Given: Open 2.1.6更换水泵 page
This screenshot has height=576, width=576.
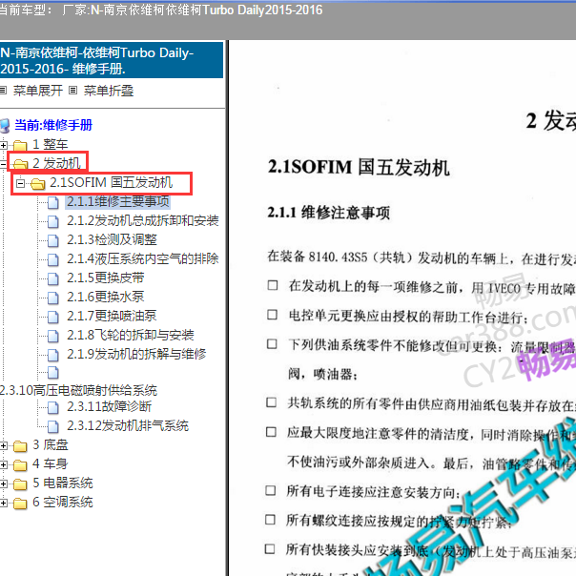Looking at the screenshot, I should [106, 297].
